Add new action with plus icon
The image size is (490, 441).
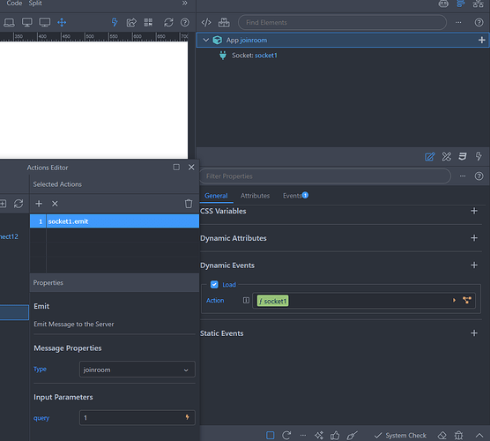pos(39,204)
